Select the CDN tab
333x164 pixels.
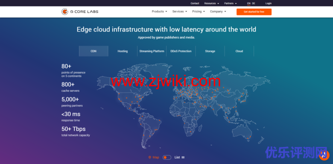pos(93,51)
